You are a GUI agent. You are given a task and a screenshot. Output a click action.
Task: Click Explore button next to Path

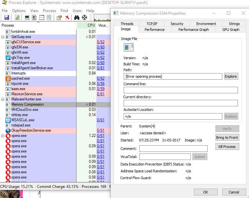[x=231, y=76]
